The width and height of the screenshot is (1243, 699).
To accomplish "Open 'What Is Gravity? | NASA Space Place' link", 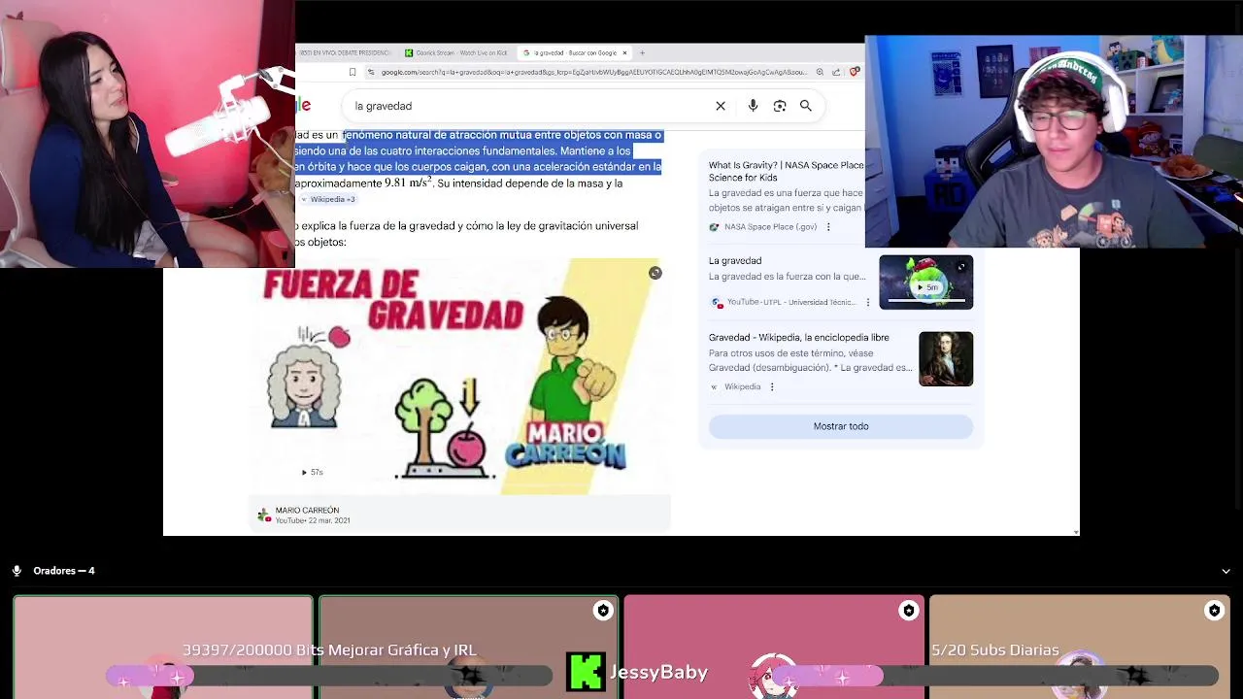I will pyautogui.click(x=786, y=171).
